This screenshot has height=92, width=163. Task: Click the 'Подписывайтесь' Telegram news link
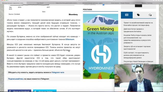(x=16, y=79)
